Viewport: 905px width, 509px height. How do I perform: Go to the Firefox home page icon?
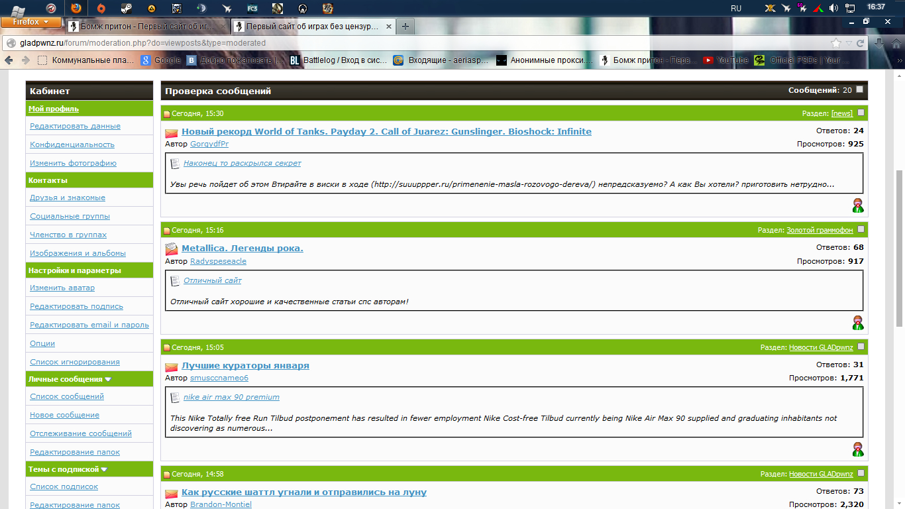(896, 43)
